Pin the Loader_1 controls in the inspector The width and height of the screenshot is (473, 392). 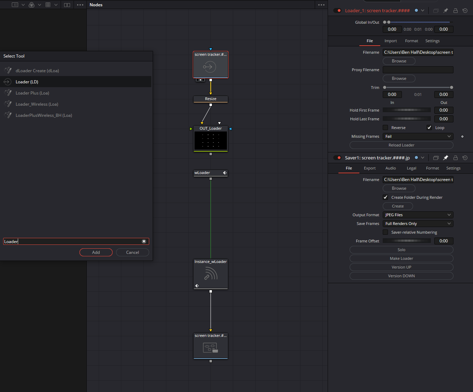[x=445, y=11]
